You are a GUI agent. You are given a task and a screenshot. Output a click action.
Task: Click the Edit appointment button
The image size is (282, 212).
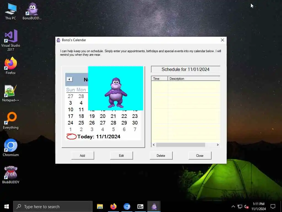[121, 156]
